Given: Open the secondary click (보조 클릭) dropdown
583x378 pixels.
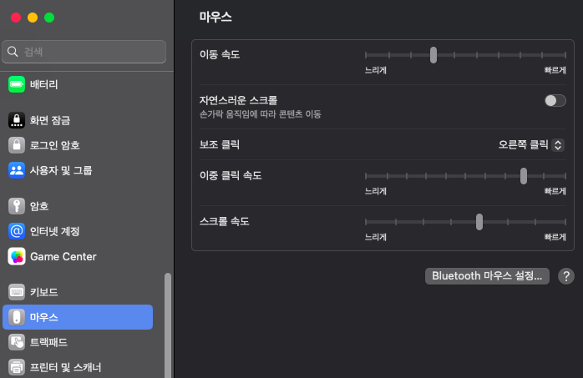Looking at the screenshot, I should (531, 144).
